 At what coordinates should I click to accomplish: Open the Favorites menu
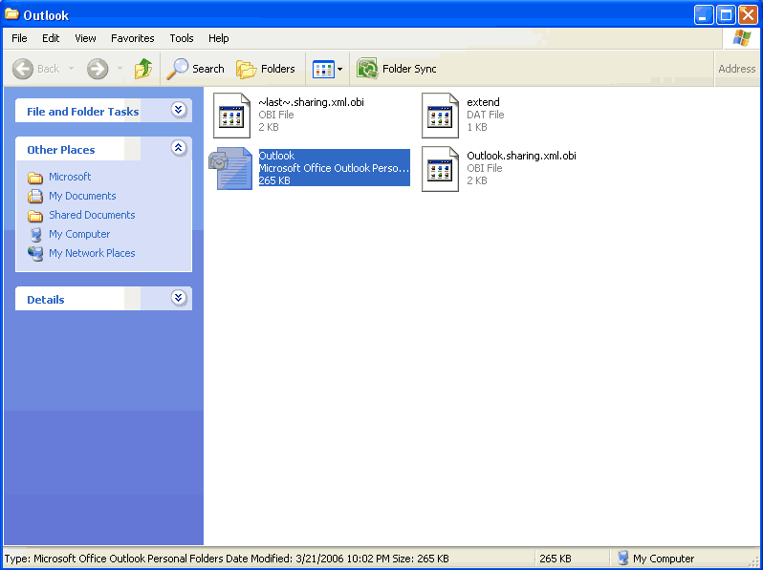(x=132, y=38)
